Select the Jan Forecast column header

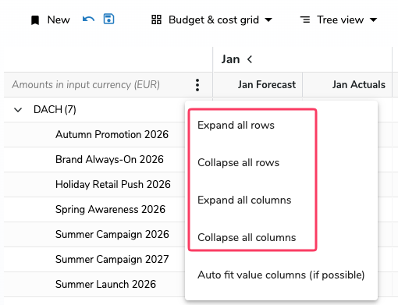click(x=267, y=85)
